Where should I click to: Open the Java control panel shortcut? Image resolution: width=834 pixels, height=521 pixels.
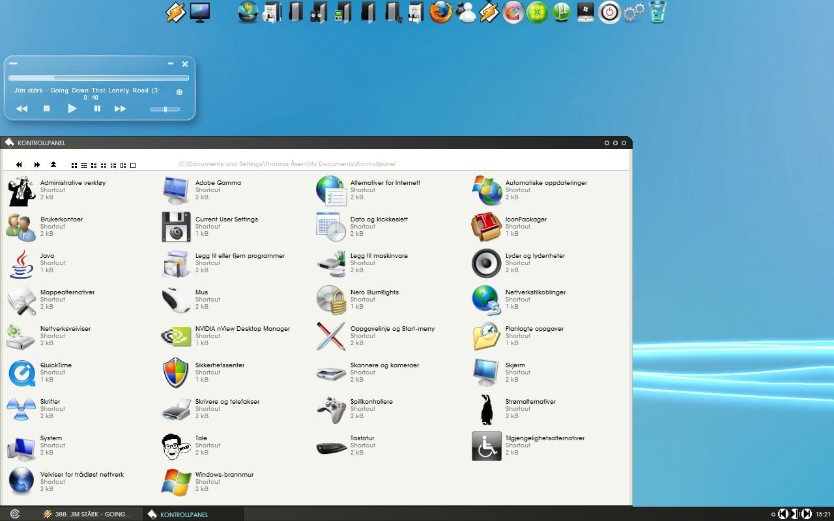click(21, 264)
